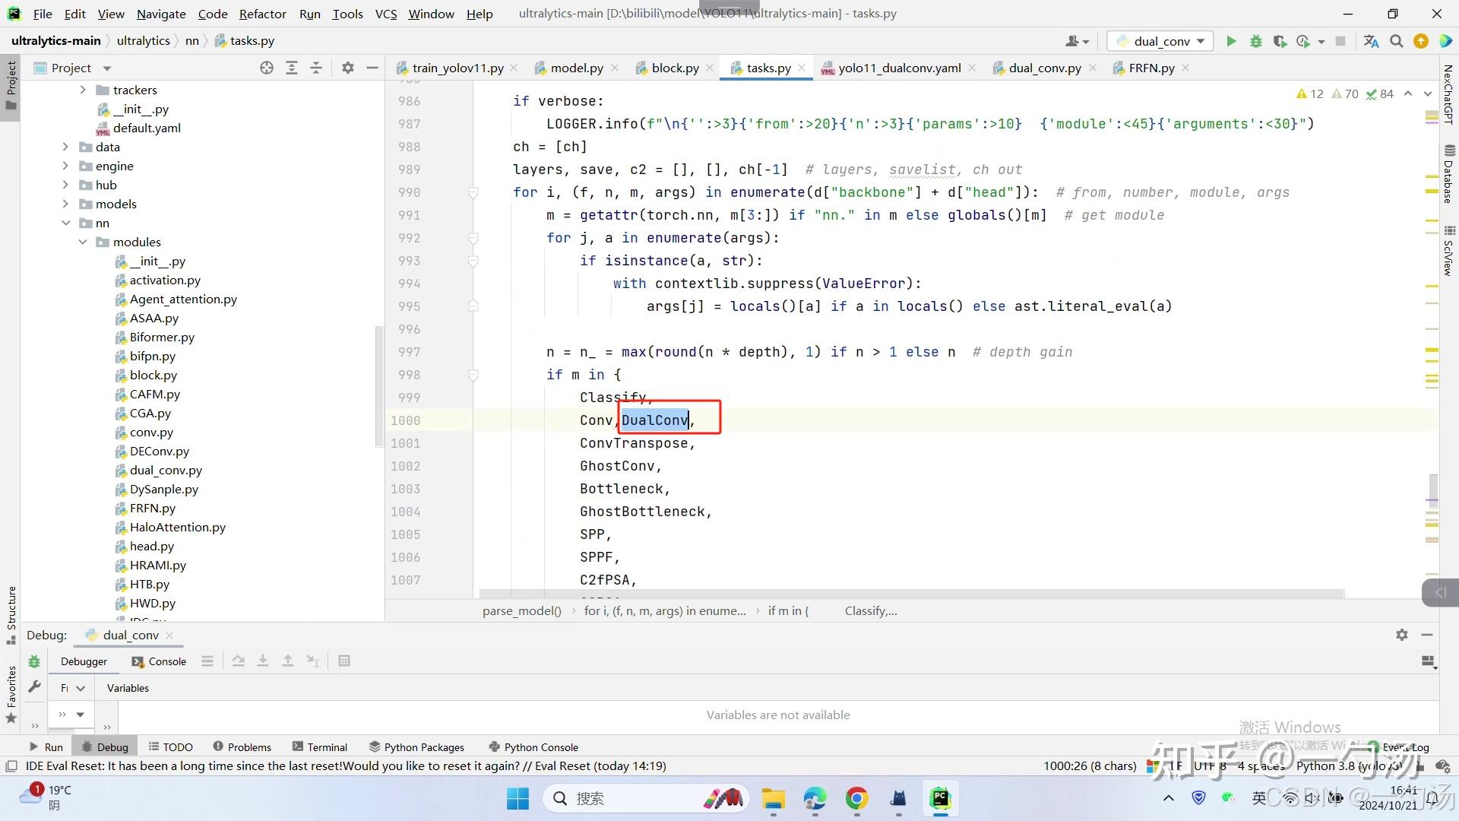Start debugging with the bug icon
Viewport: 1459px width, 821px height.
pos(1255,41)
